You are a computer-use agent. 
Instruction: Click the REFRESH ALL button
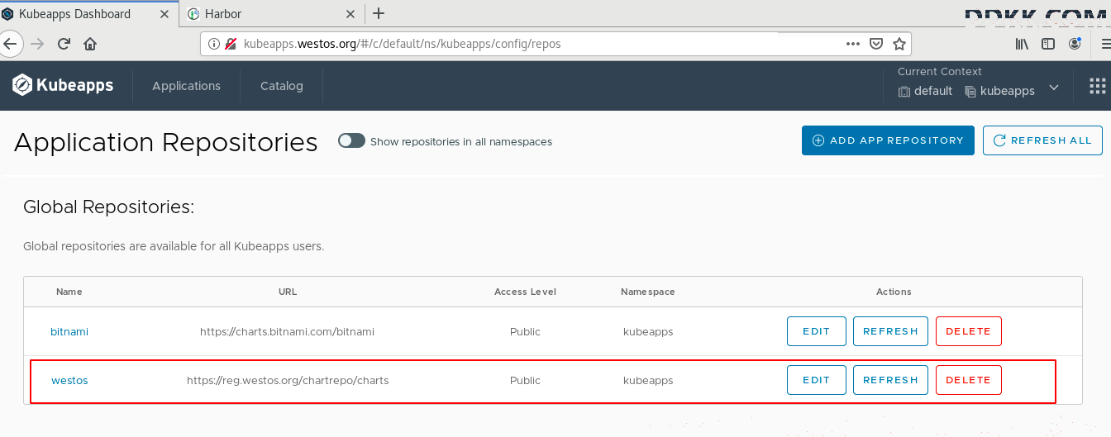(1042, 140)
